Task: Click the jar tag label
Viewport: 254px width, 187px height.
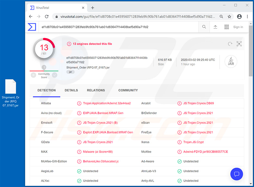Action: click(70, 72)
